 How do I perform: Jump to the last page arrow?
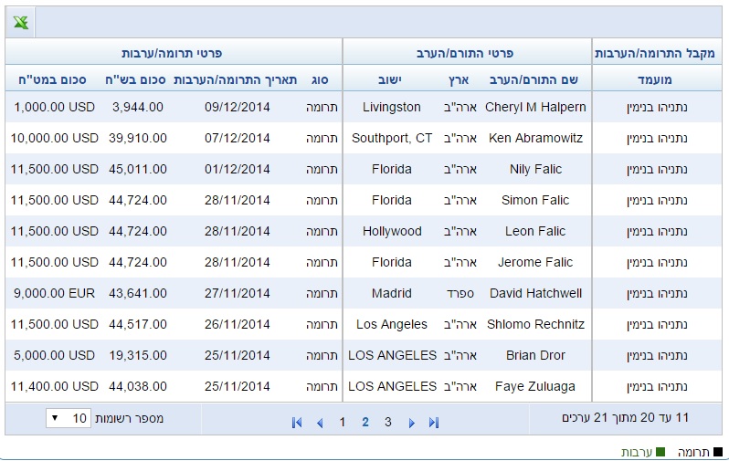tap(434, 423)
